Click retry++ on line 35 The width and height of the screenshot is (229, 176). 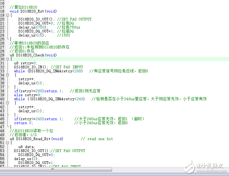click(27, 79)
